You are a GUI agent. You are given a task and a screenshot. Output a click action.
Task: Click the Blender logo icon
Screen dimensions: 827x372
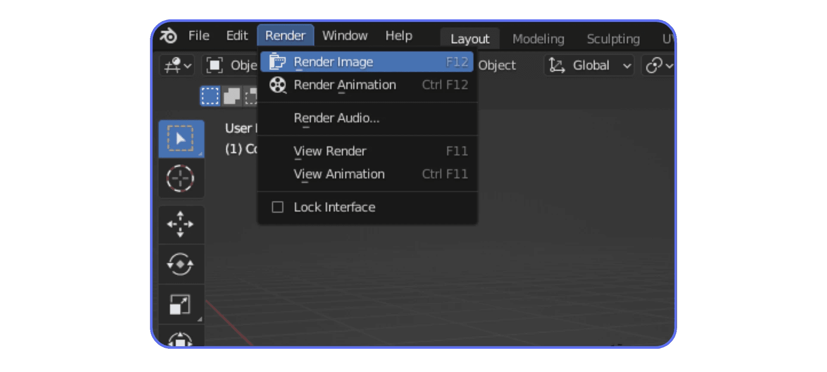168,36
